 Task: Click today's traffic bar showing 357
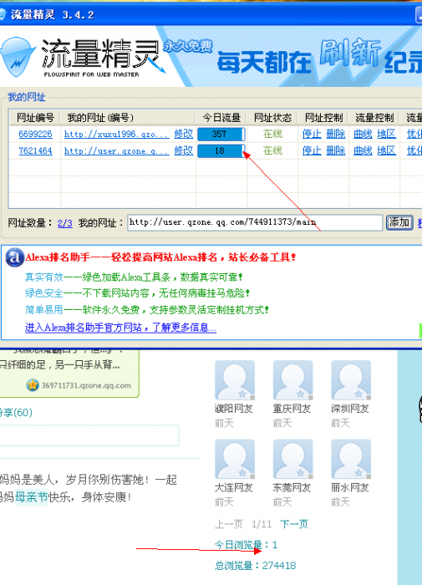point(221,134)
